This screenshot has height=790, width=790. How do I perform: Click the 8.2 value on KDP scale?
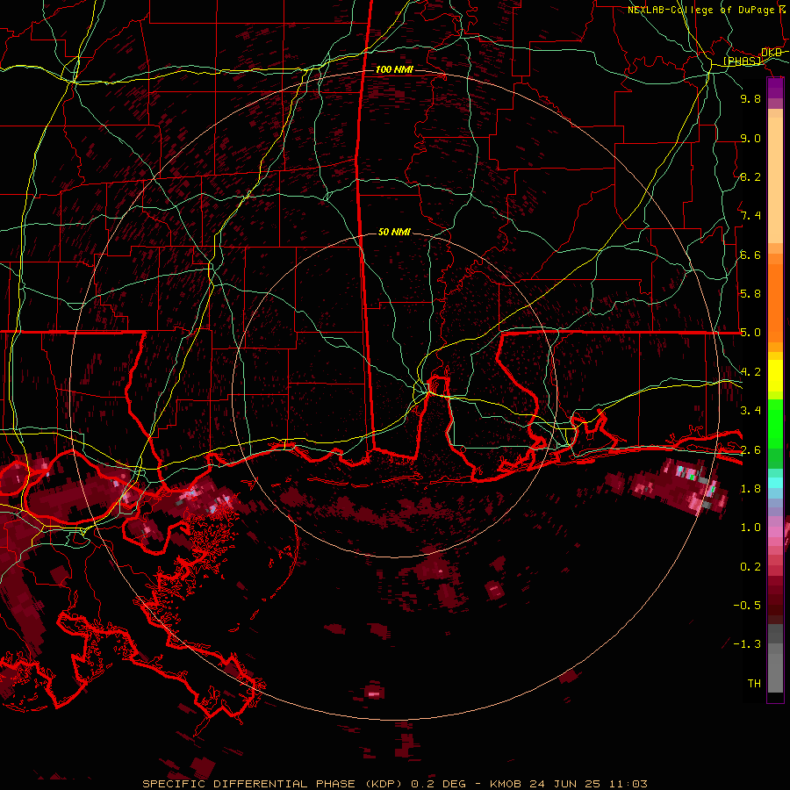(750, 176)
